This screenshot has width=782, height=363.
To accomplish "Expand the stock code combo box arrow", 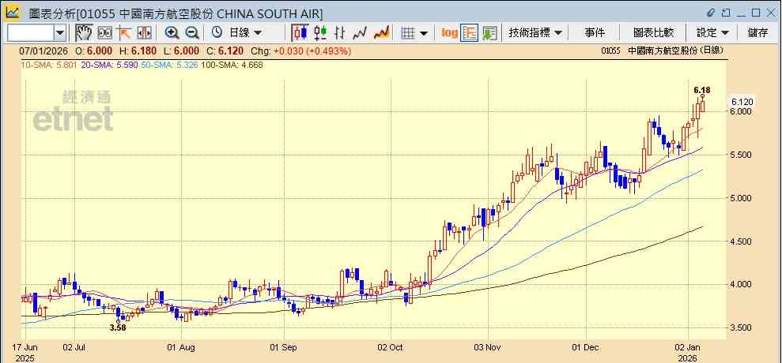I will tap(60, 33).
